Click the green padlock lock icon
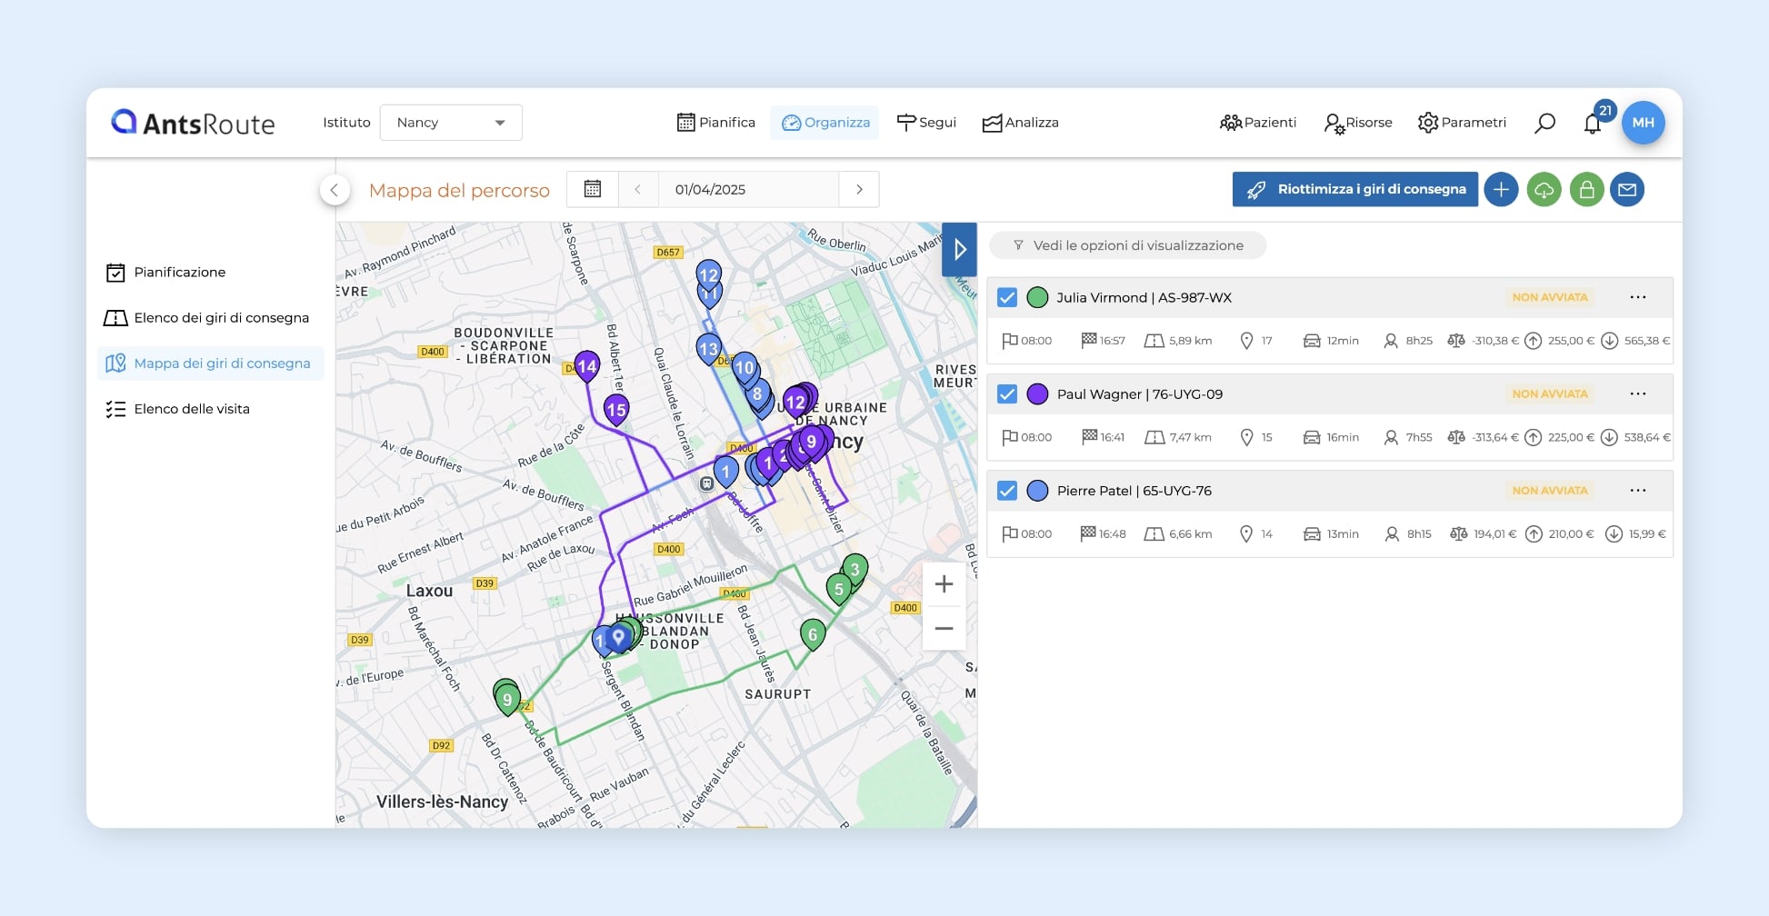The image size is (1769, 916). [x=1586, y=190]
